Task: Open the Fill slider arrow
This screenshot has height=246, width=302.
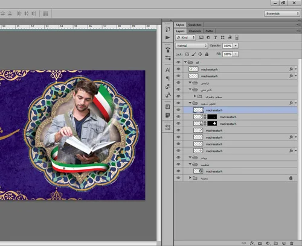Action: 236,54
